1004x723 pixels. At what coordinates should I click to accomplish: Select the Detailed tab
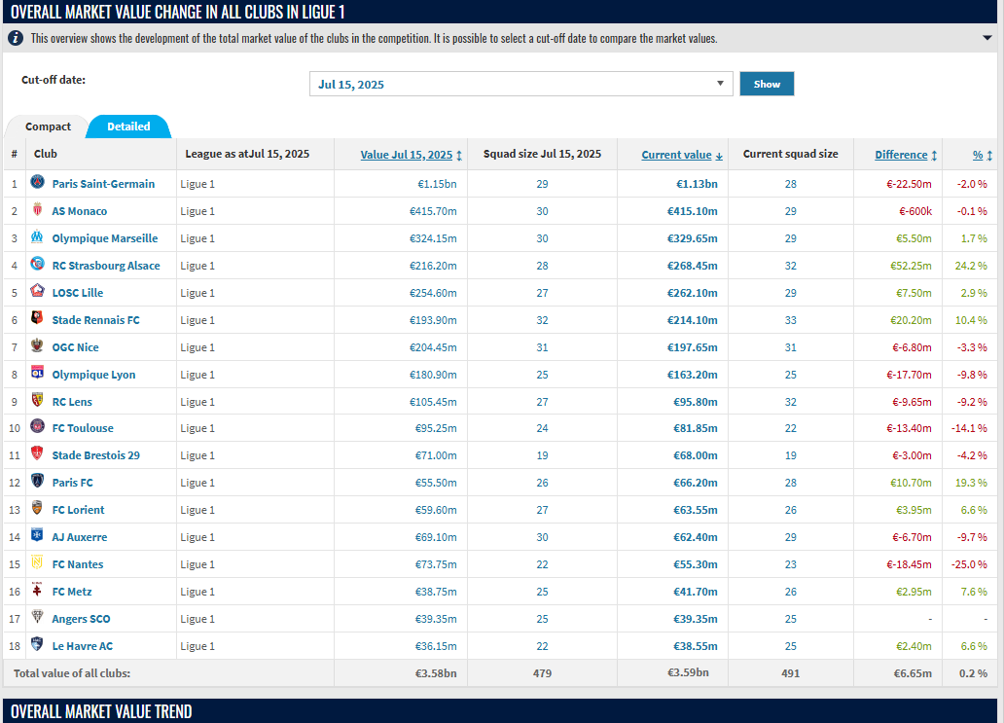pyautogui.click(x=128, y=127)
